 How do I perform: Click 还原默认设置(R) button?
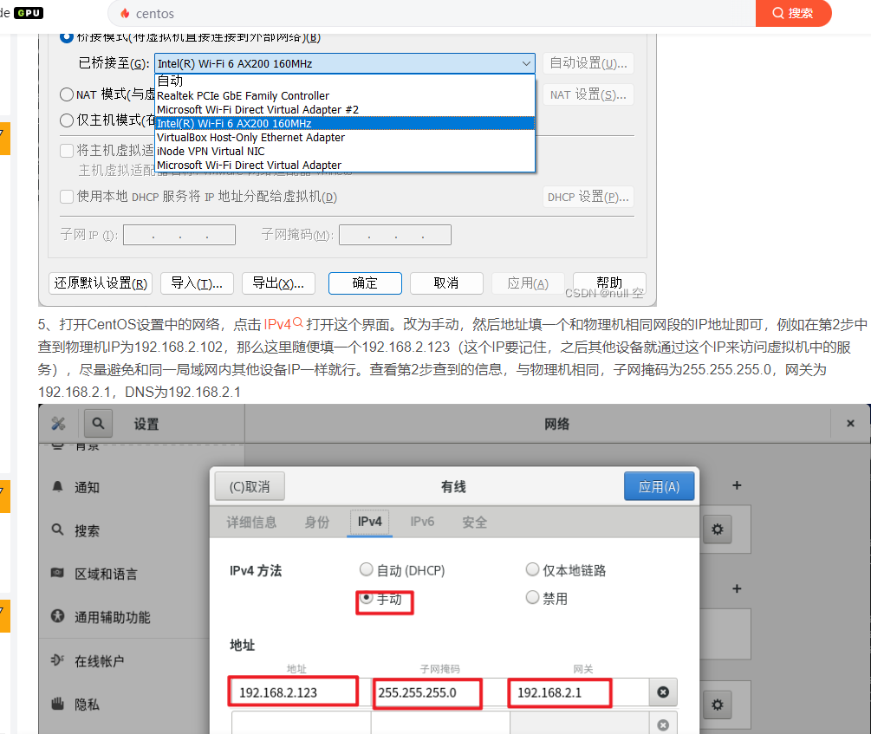point(101,283)
